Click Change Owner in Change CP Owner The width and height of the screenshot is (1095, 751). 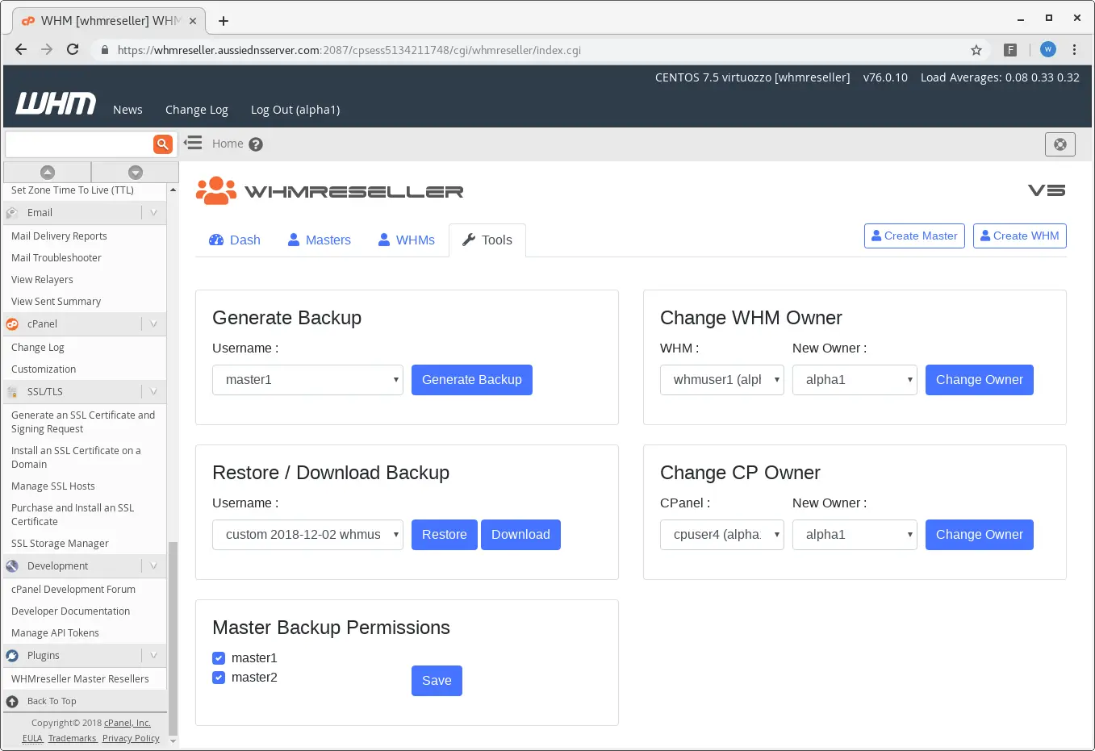coord(980,535)
